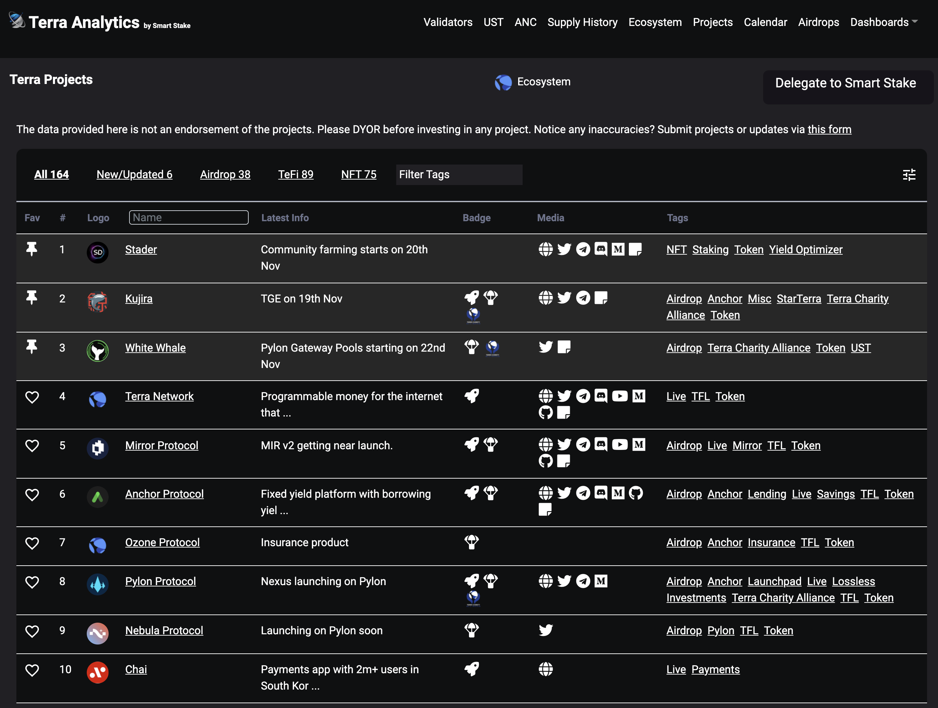Screen dimensions: 938x708
Task: Select the NFT 75 tab
Action: click(358, 174)
